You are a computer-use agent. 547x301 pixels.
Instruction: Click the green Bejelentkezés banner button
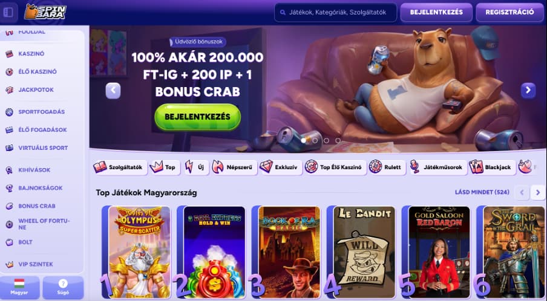point(197,117)
